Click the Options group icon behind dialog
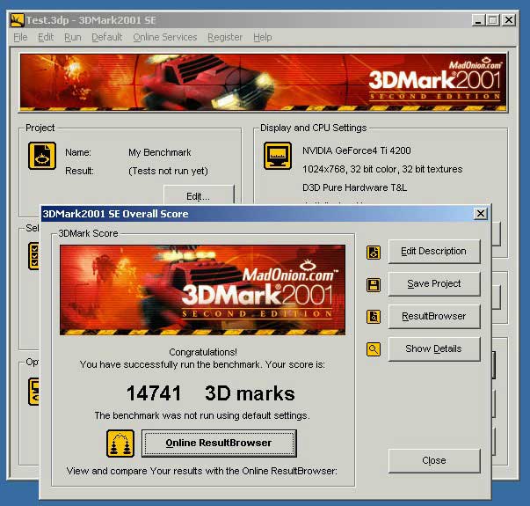The image size is (530, 506). coord(33,392)
